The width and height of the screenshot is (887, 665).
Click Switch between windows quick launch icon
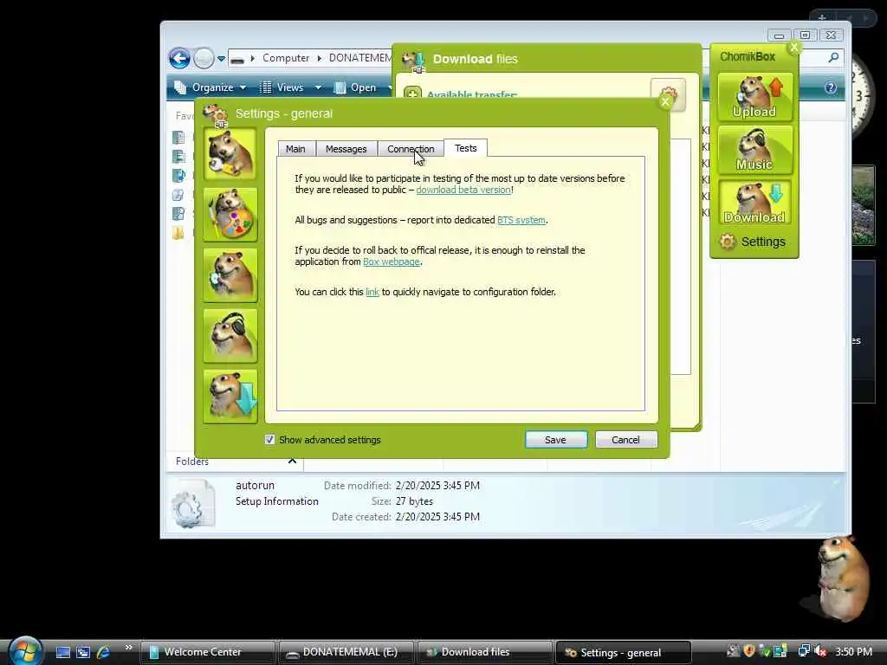point(83,652)
